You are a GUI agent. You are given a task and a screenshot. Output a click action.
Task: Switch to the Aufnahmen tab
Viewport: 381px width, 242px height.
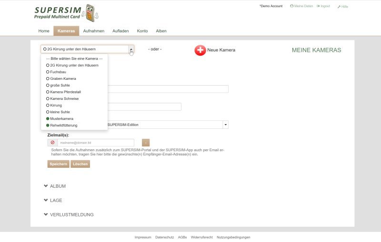pyautogui.click(x=94, y=31)
